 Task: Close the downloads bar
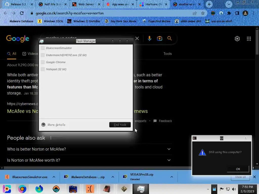pyautogui.click(x=254, y=177)
